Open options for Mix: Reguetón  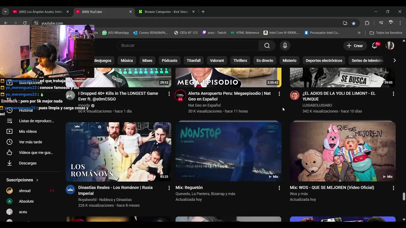pos(279,188)
